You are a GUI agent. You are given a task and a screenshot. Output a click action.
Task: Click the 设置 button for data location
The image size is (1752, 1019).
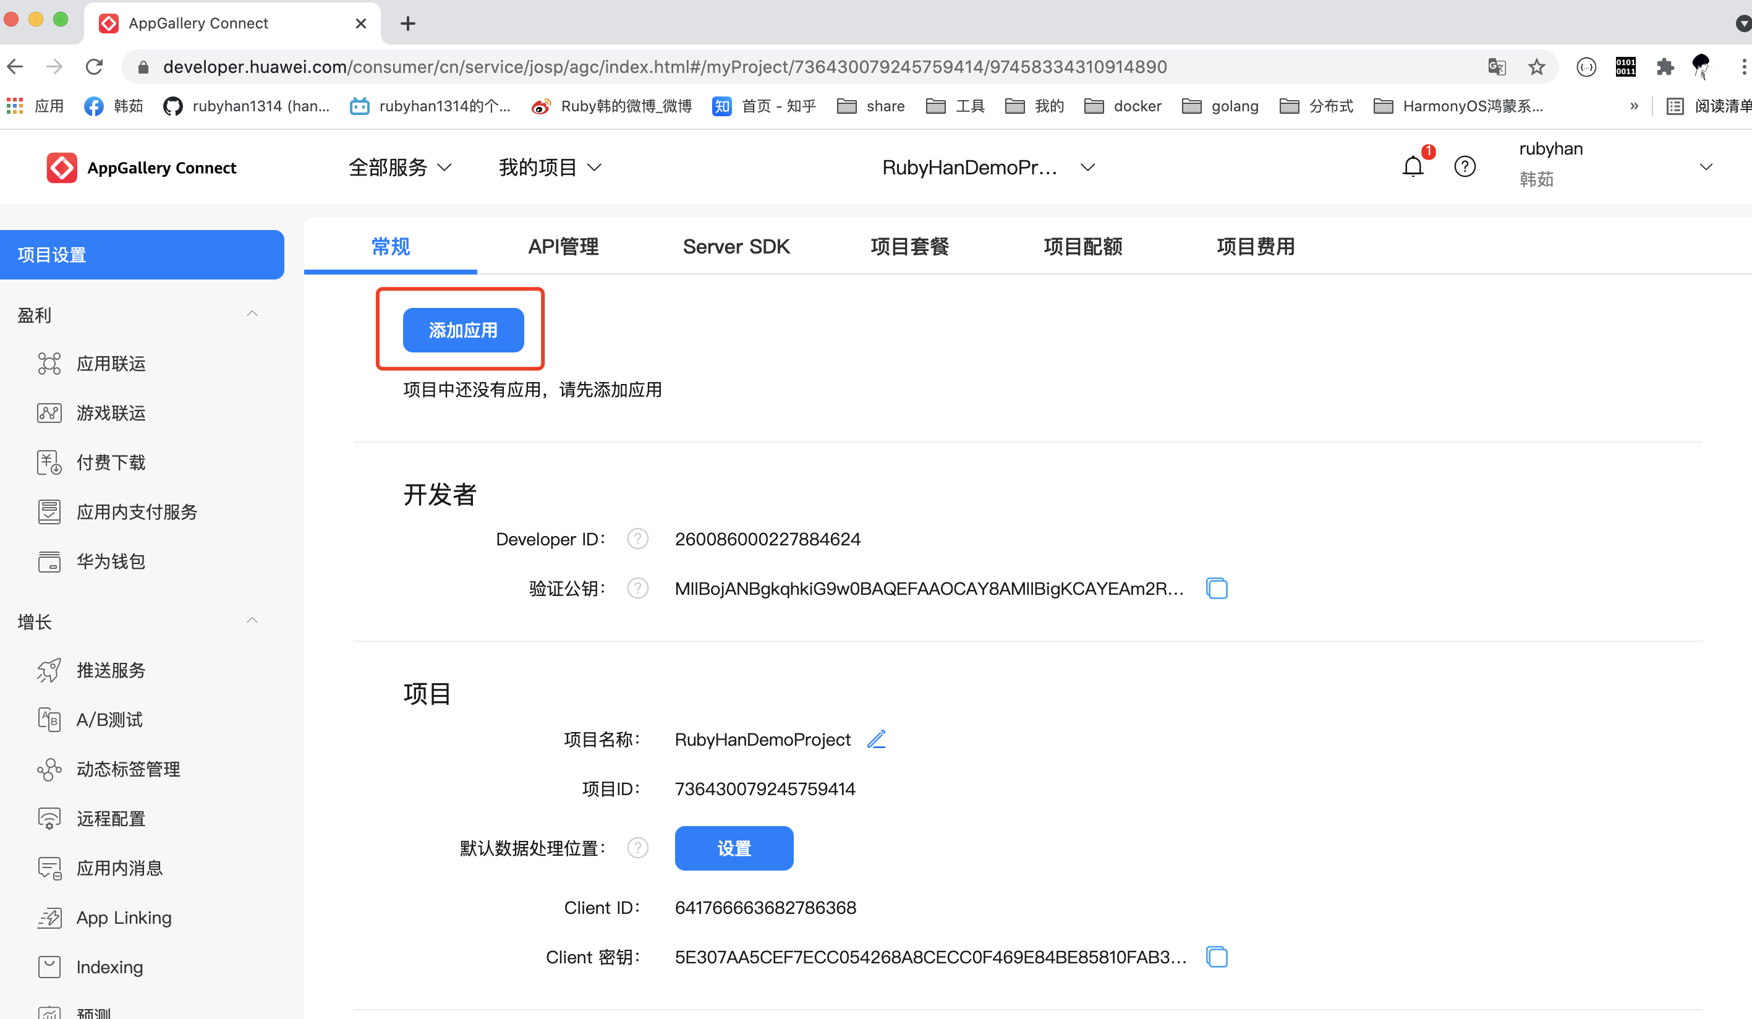pyautogui.click(x=733, y=848)
